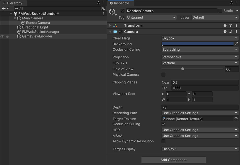This screenshot has height=165, width=240.
Task: Collapse the Main Camera hierarchy item
Action: click(x=14, y=18)
